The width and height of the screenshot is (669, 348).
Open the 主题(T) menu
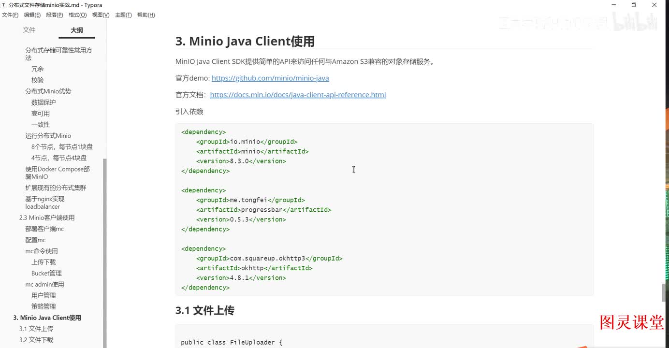click(123, 15)
